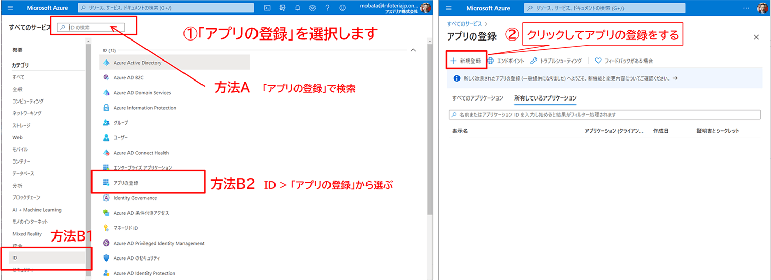Open Azure AD B2C service icon
The height and width of the screenshot is (280, 771).
point(107,77)
